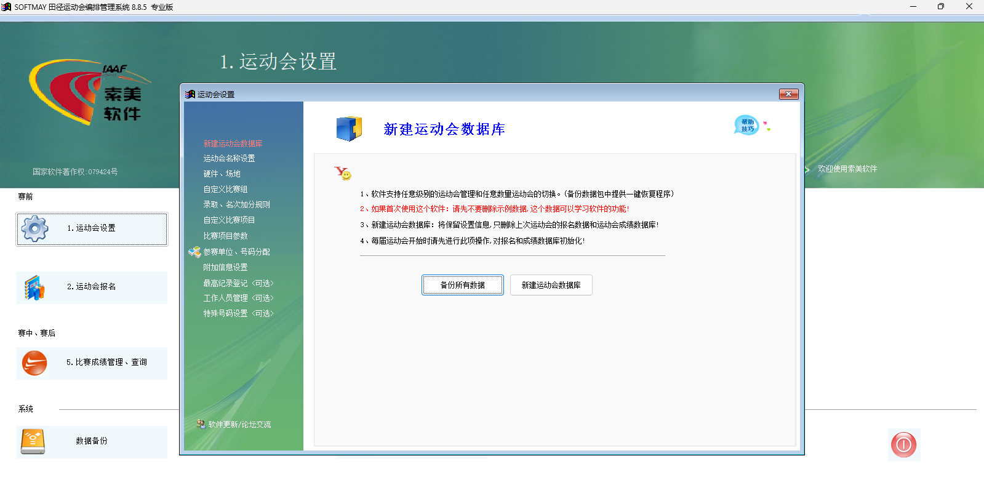Click the 备份所有数据 button

[x=463, y=285]
